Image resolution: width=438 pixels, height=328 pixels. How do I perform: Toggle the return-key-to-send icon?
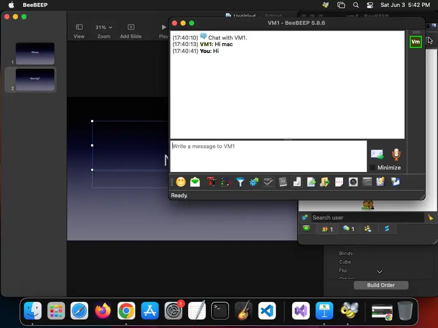[x=297, y=182]
